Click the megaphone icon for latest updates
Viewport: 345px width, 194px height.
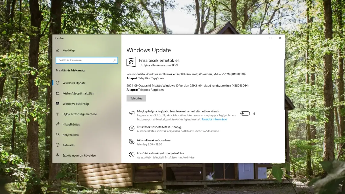pos(132,113)
